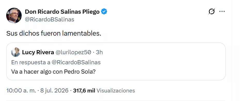
Task: Click the tweet text "Sus dichos fueron lamentables."
Action: [54, 34]
